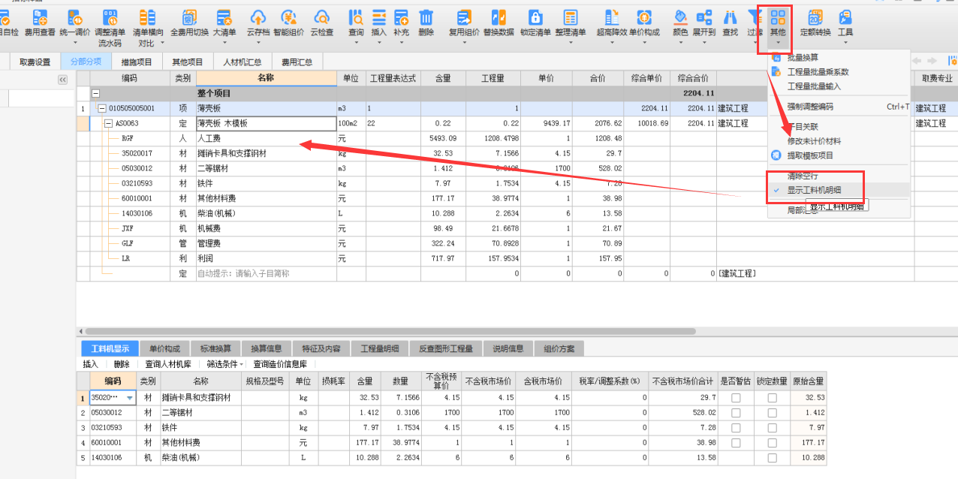Switch to the 取费设置 tab
958x479 pixels.
point(35,62)
